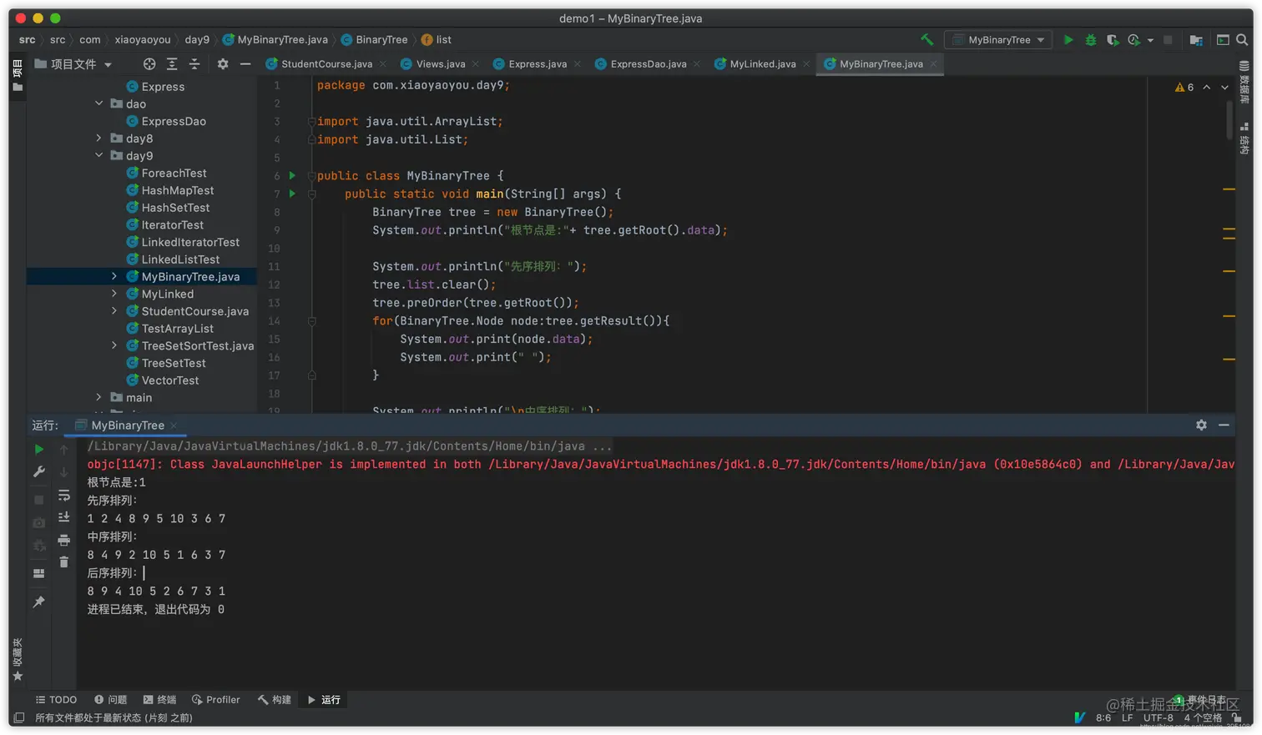Collapse the dao folder in the Project tree
The height and width of the screenshot is (735, 1262).
(x=99, y=103)
